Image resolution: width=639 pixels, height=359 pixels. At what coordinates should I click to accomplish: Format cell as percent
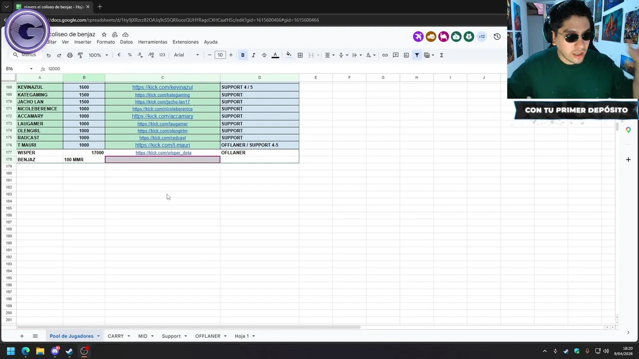(x=130, y=55)
